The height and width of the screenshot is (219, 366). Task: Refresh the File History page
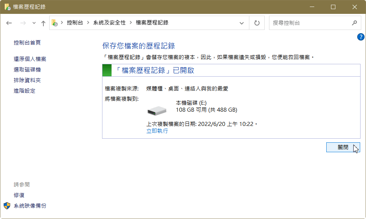click(x=257, y=23)
